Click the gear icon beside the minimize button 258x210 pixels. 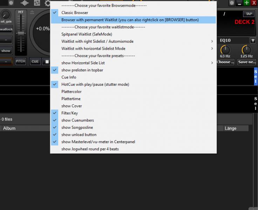point(232,3)
